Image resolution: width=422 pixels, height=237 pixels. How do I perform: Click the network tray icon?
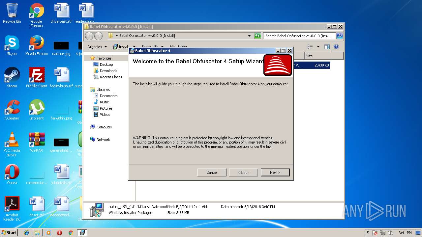pos(383,233)
